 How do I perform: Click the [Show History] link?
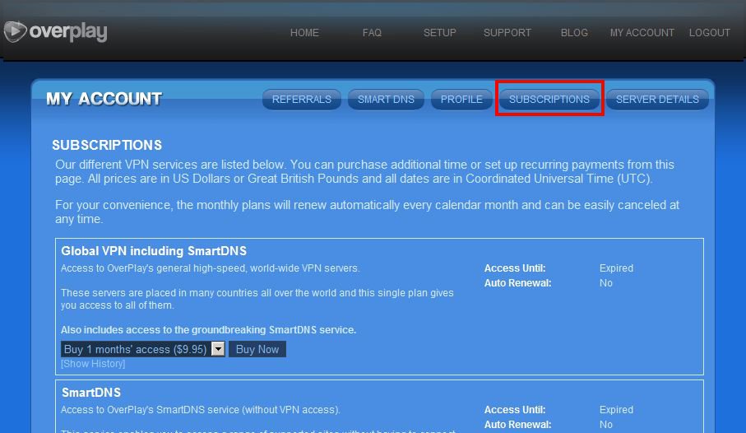click(x=93, y=364)
